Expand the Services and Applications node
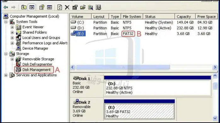The image size is (220, 123). click(x=6, y=75)
